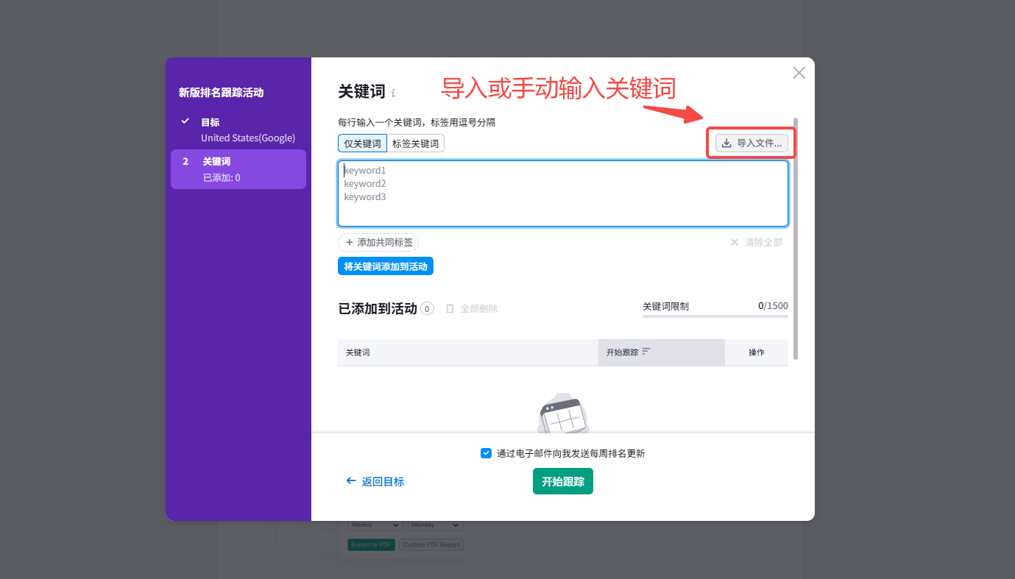
Task: Open the Weekly frequency dropdown
Action: [x=375, y=525]
